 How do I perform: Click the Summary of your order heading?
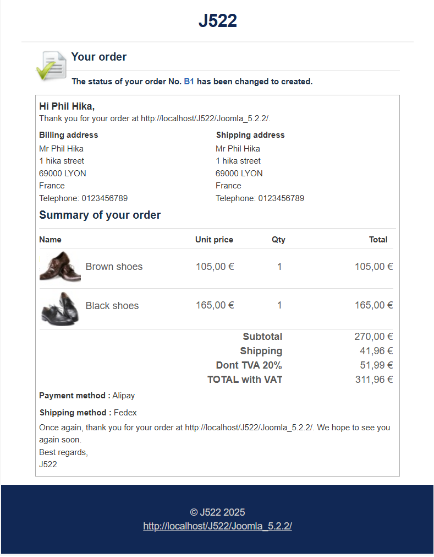pos(100,215)
